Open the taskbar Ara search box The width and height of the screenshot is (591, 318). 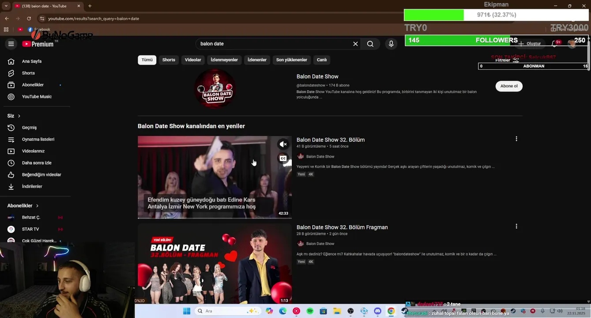coord(228,311)
